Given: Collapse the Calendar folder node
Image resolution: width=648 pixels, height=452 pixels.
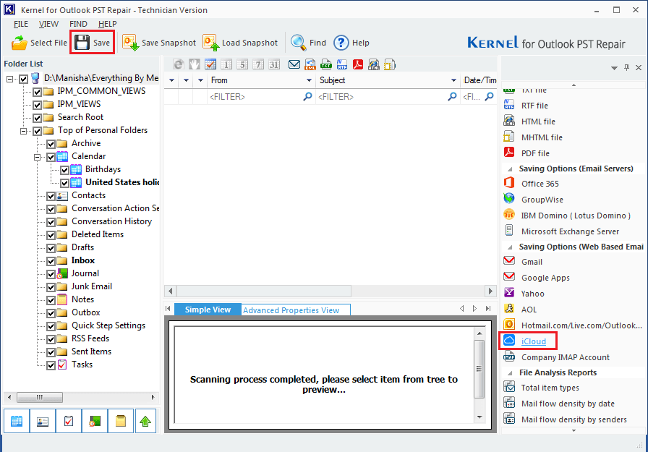Looking at the screenshot, I should [x=37, y=157].
